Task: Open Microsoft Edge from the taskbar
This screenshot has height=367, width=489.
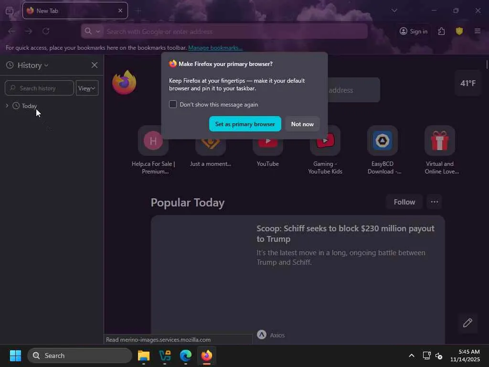Action: (186, 356)
